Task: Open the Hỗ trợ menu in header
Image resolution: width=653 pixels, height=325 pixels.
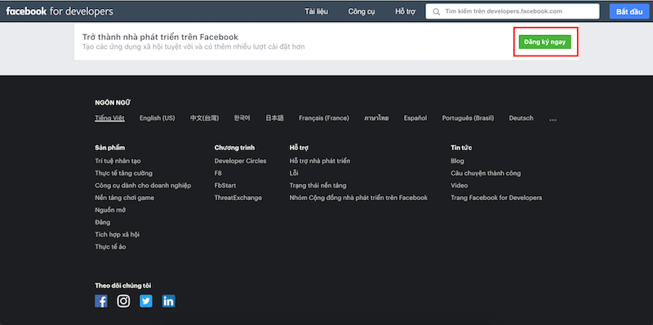Action: click(x=405, y=11)
